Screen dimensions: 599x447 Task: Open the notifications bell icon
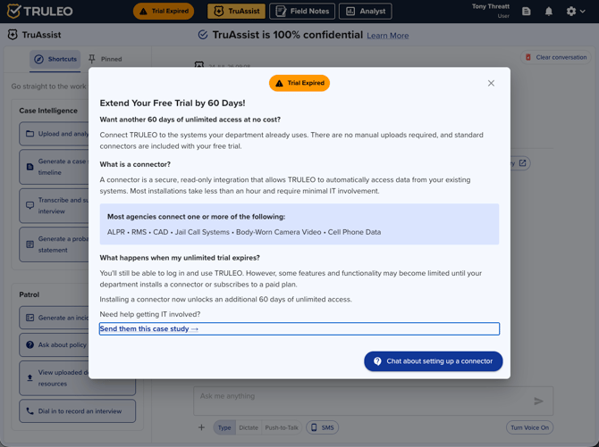pyautogui.click(x=549, y=12)
